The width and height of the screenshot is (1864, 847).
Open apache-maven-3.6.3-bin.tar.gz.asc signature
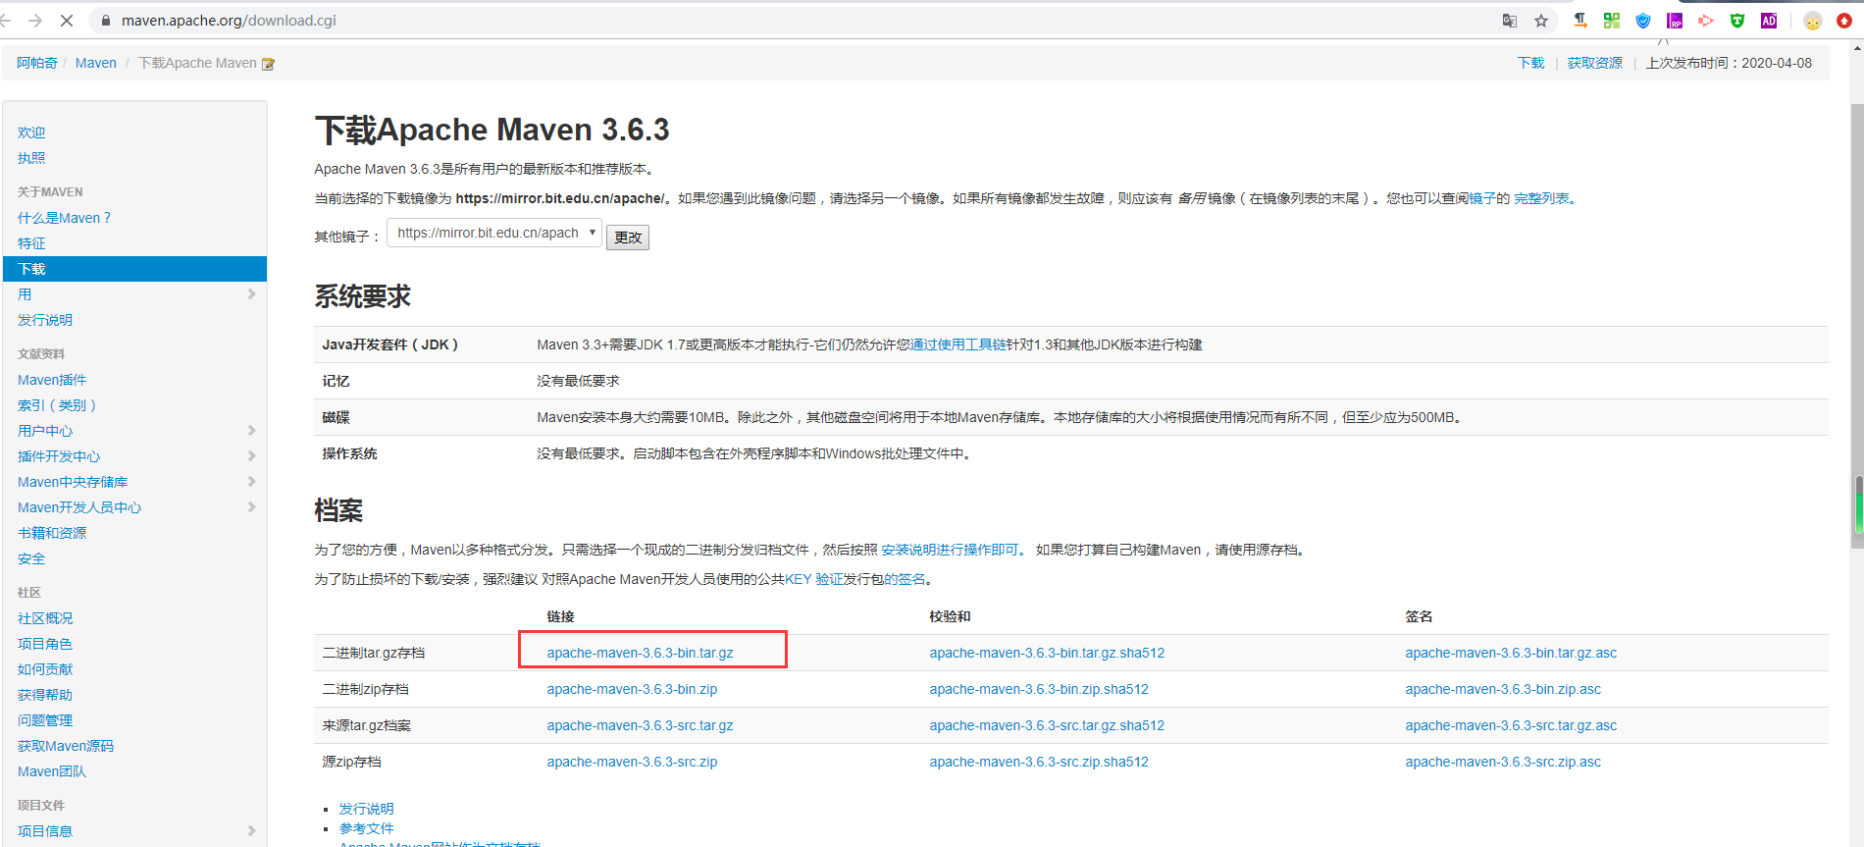pyautogui.click(x=1511, y=653)
